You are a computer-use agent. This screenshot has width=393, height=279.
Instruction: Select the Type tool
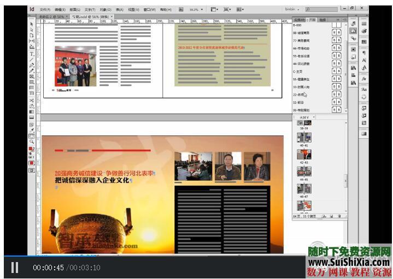(32, 54)
